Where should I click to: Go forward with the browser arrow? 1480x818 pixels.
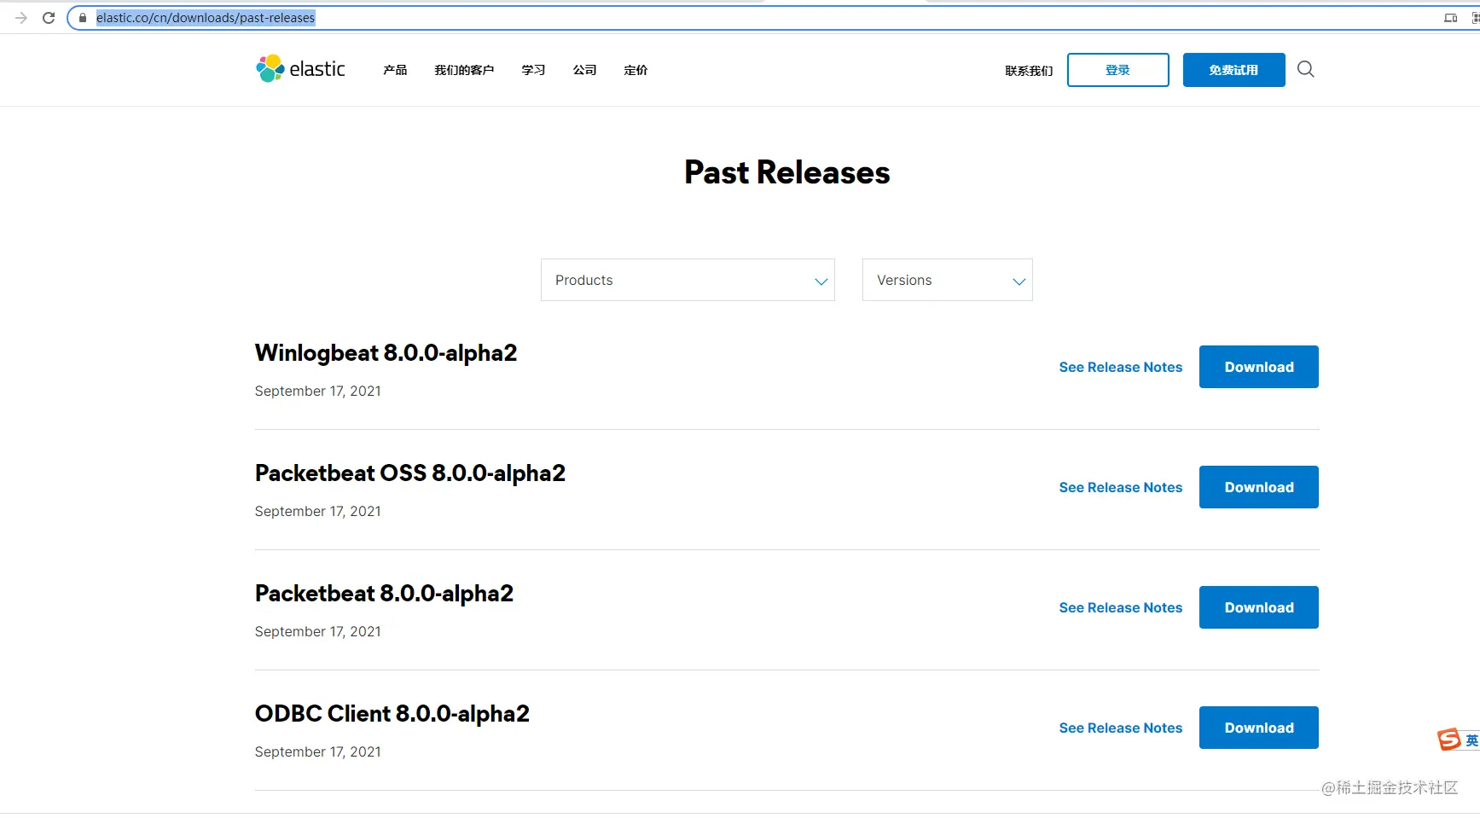pyautogui.click(x=21, y=18)
